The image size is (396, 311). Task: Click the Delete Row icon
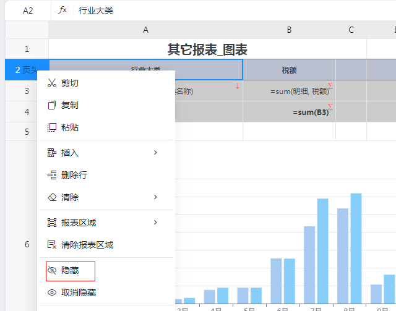[x=52, y=175]
